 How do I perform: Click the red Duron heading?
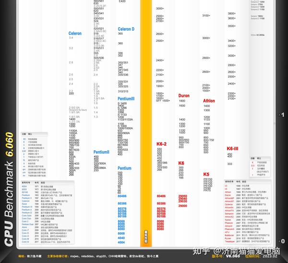(184, 96)
